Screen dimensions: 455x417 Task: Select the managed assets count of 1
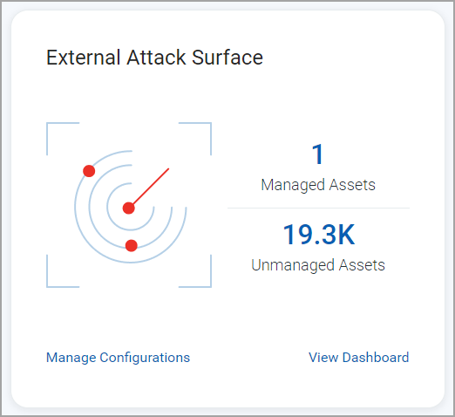(317, 154)
